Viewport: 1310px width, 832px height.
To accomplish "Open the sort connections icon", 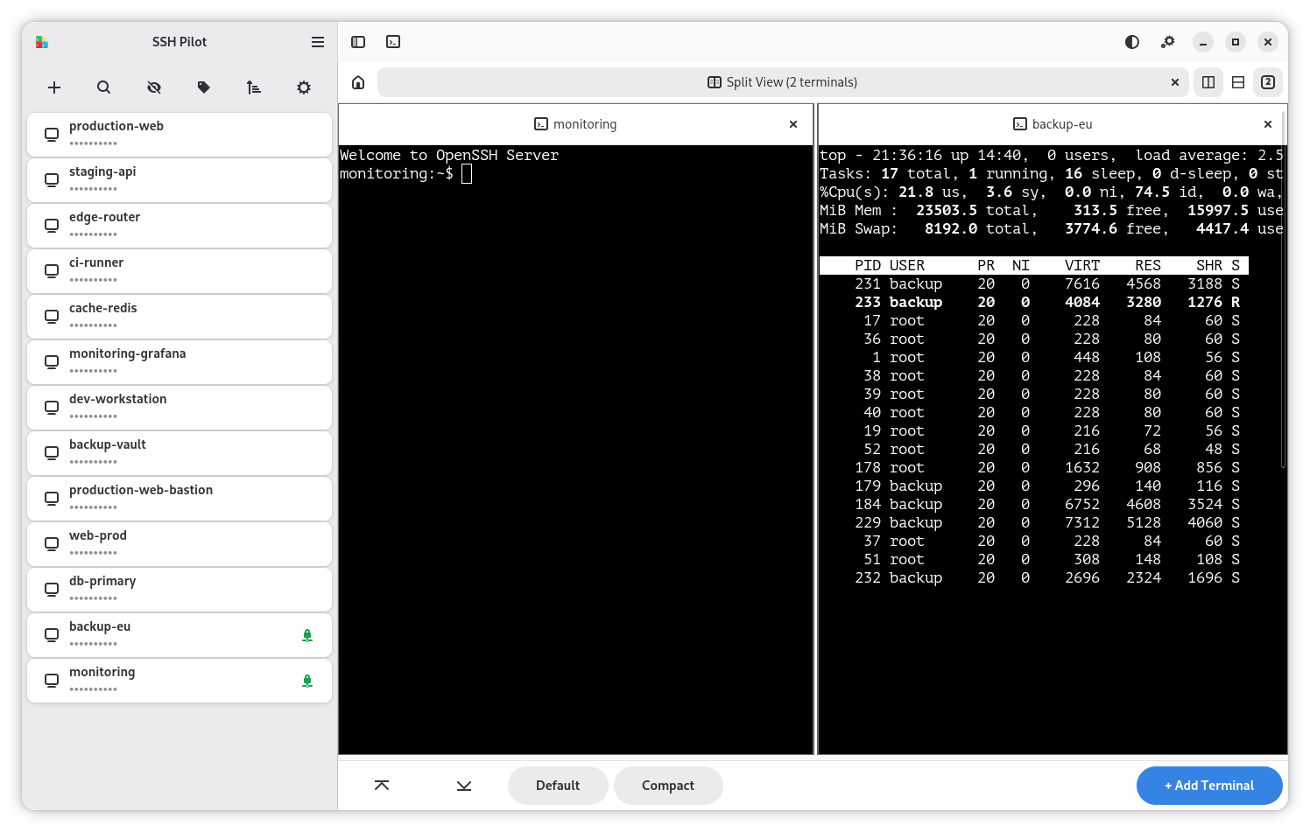I will click(254, 87).
